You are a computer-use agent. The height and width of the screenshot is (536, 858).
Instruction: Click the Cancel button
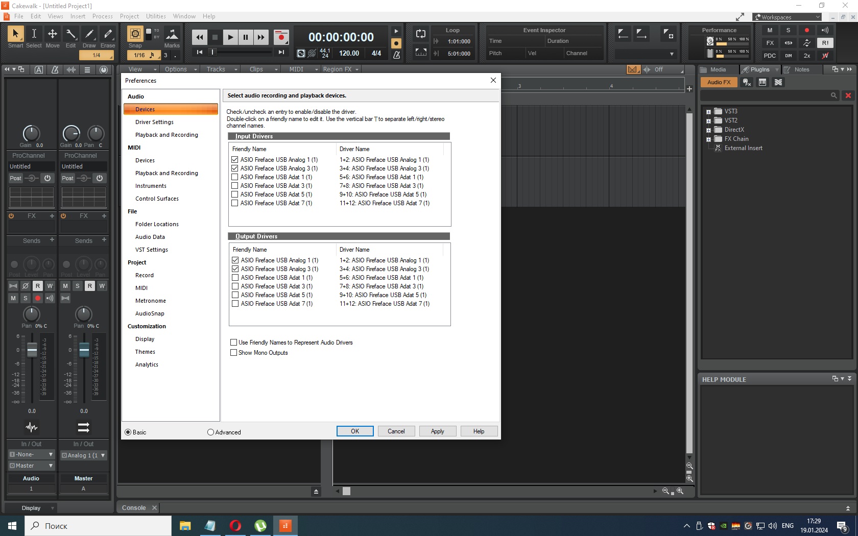[396, 431]
